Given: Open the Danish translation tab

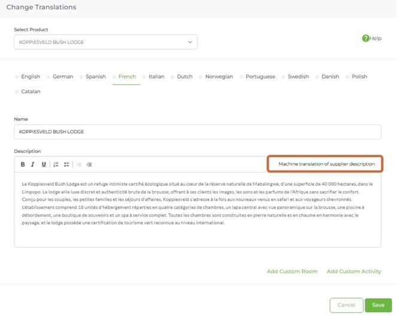Looking at the screenshot, I should (x=330, y=76).
